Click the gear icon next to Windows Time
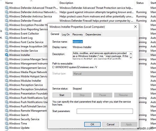Image resolution: width=156 pixels, height=131 pixels. (7, 123)
